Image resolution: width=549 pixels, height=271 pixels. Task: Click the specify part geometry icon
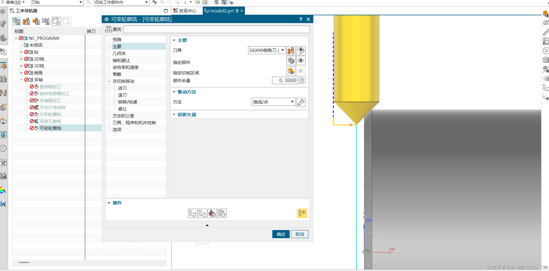click(291, 61)
